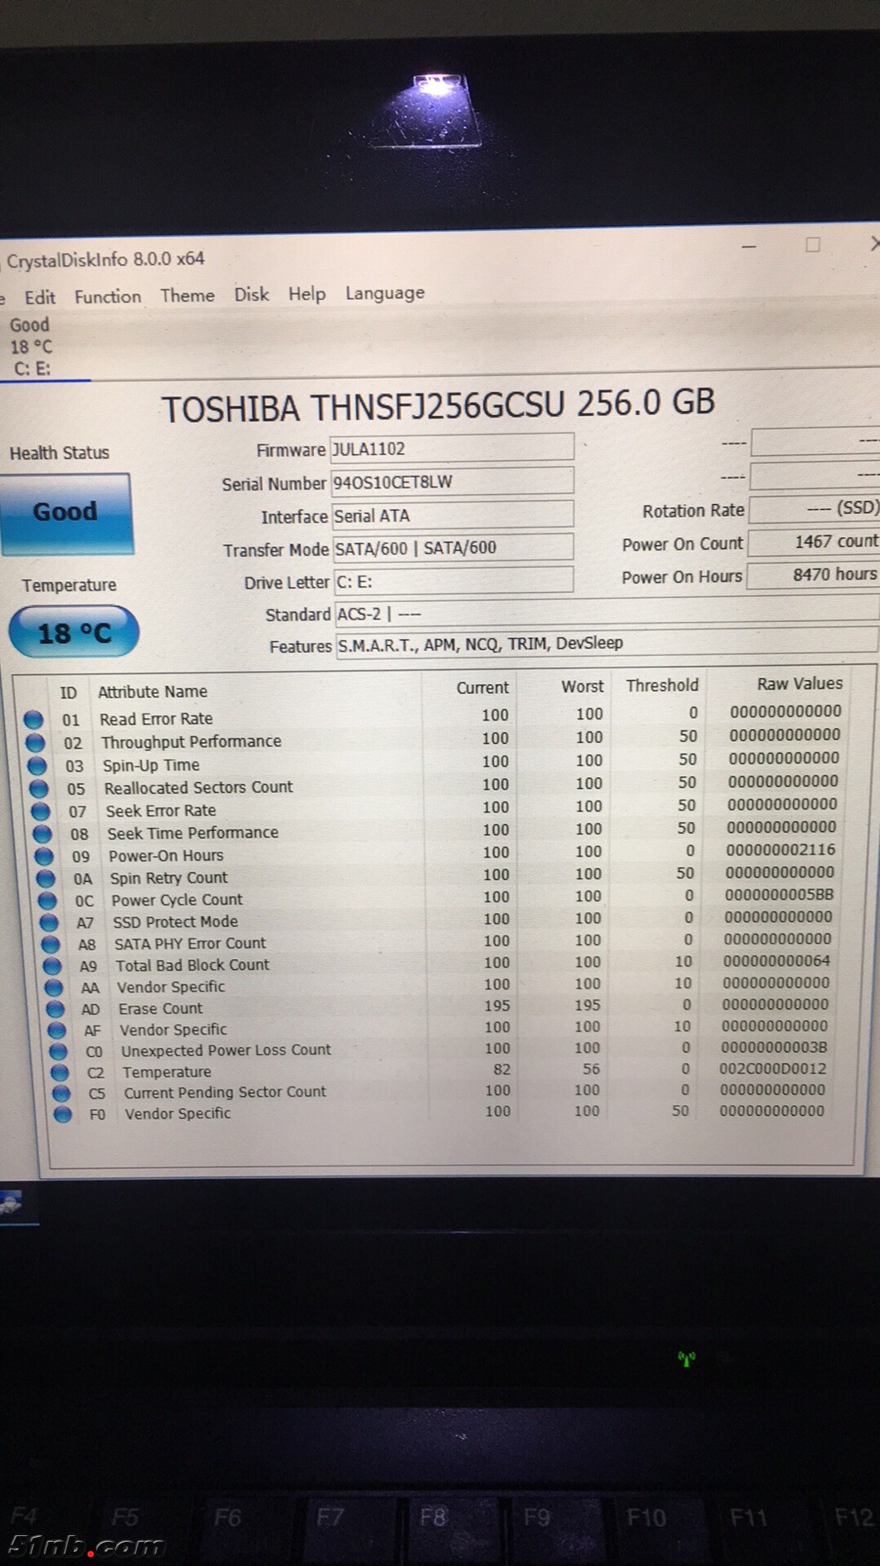880x1566 pixels.
Task: Click the status icon for AA Vendor Specific
Action: pyautogui.click(x=54, y=987)
